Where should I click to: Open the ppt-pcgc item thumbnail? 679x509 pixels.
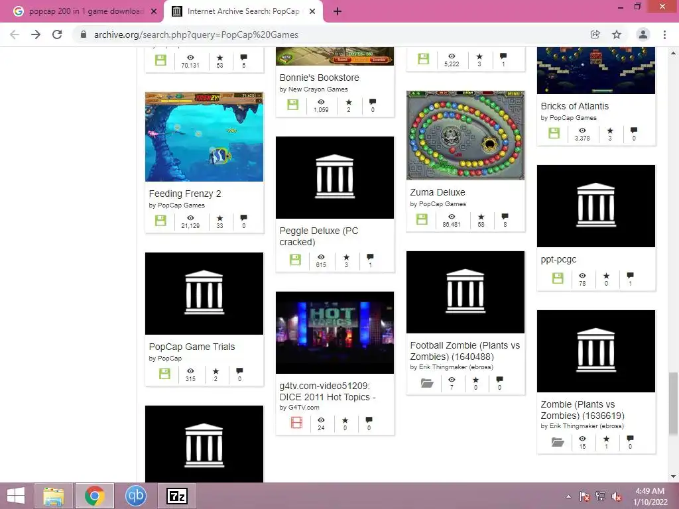[596, 206]
